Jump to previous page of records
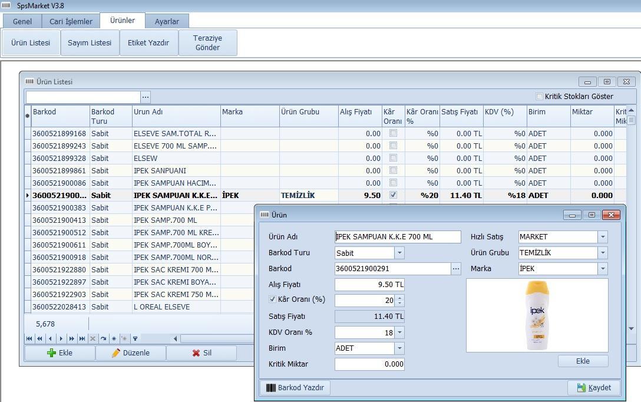641x402 pixels. coord(39,338)
